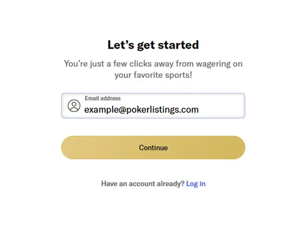Viewport: 306px width, 236px height.
Task: Click the circular account icon left of the email
Action: [x=74, y=106]
